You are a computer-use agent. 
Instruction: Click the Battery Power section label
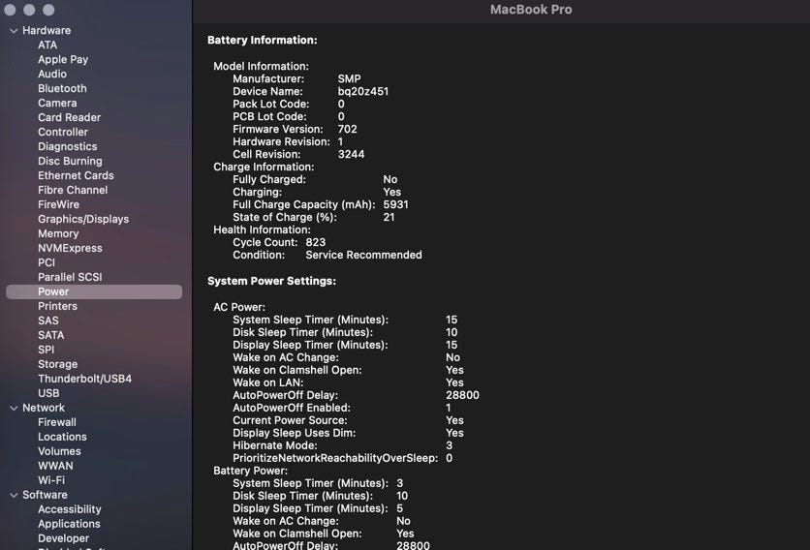(251, 471)
